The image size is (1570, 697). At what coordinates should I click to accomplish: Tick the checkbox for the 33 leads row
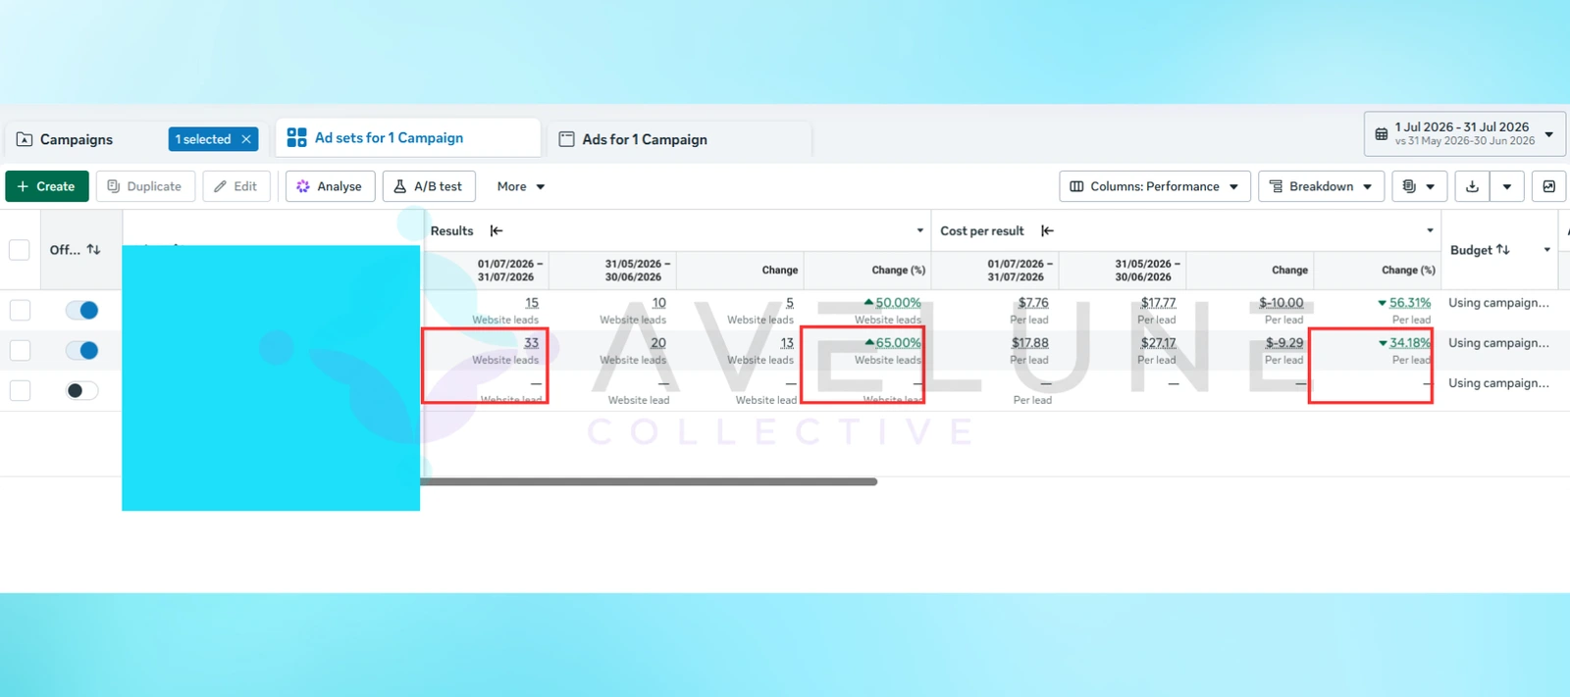20,351
